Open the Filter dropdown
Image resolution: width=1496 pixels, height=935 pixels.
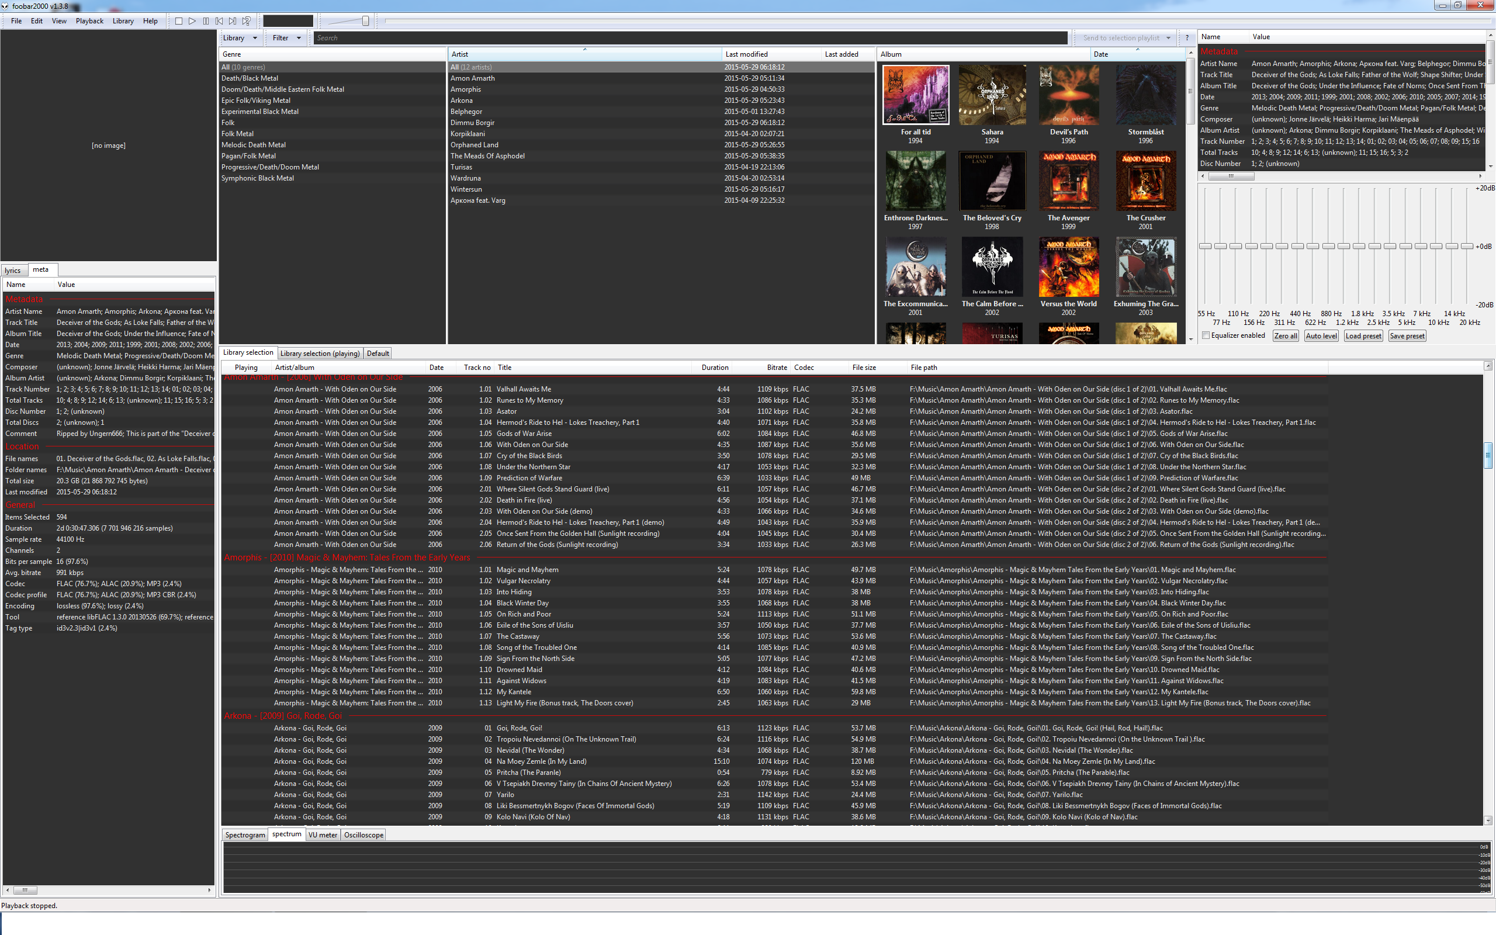click(x=287, y=38)
